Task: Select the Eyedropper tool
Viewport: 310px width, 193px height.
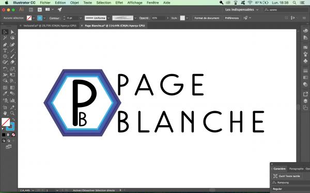Action: click(x=5, y=94)
